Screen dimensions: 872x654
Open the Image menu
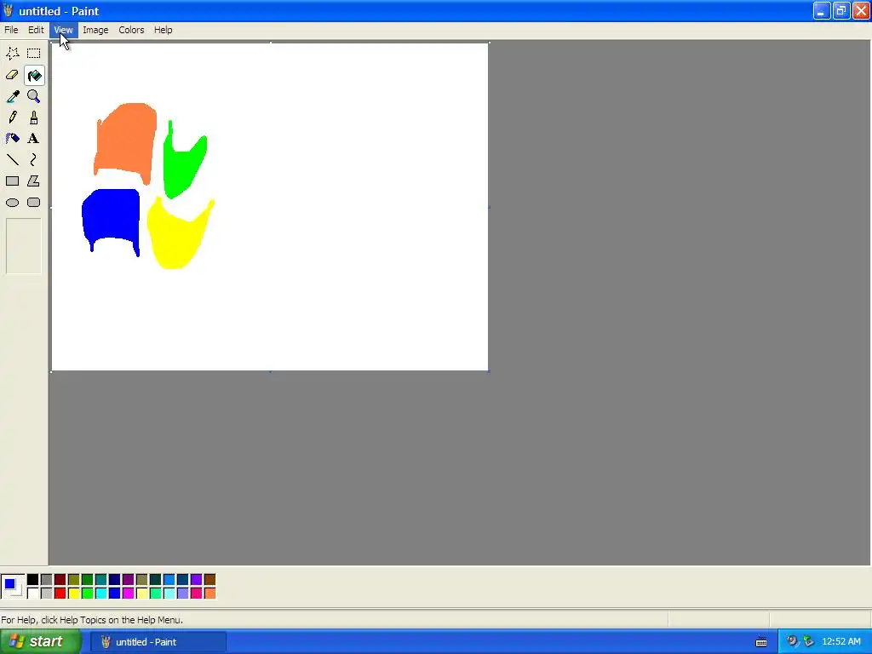95,30
